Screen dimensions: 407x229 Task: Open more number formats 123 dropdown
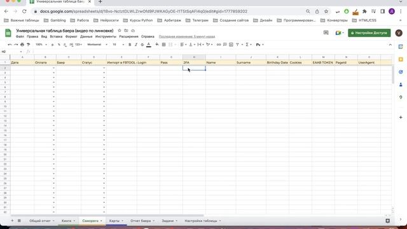coord(78,45)
